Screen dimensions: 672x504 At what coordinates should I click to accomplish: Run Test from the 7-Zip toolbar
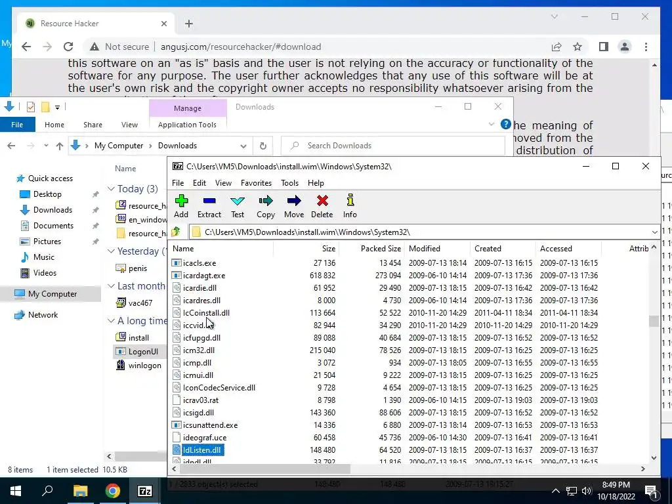point(238,206)
